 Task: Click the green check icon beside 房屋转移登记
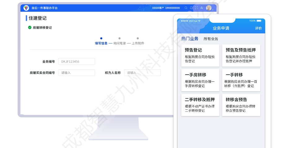click(x=30, y=27)
